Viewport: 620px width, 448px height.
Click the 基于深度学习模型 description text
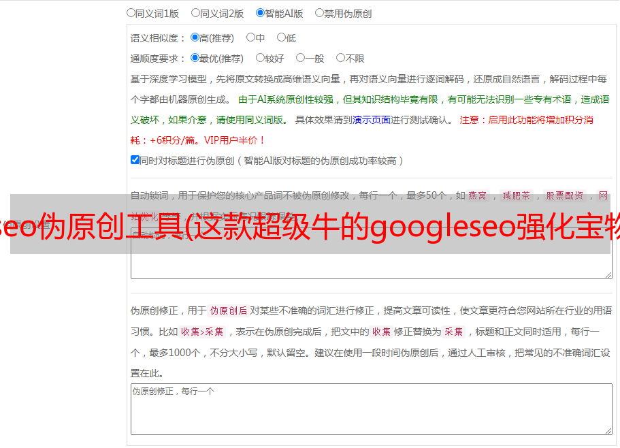(368, 89)
